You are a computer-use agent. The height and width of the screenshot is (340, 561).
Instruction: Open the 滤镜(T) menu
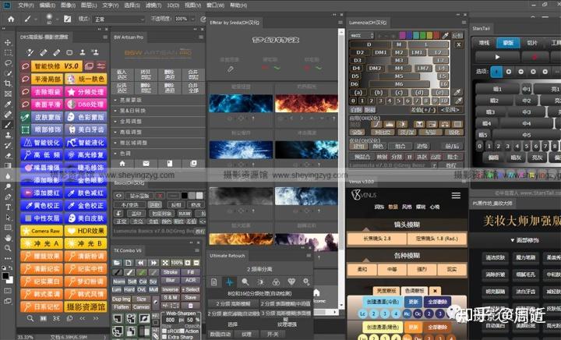pyautogui.click(x=153, y=5)
